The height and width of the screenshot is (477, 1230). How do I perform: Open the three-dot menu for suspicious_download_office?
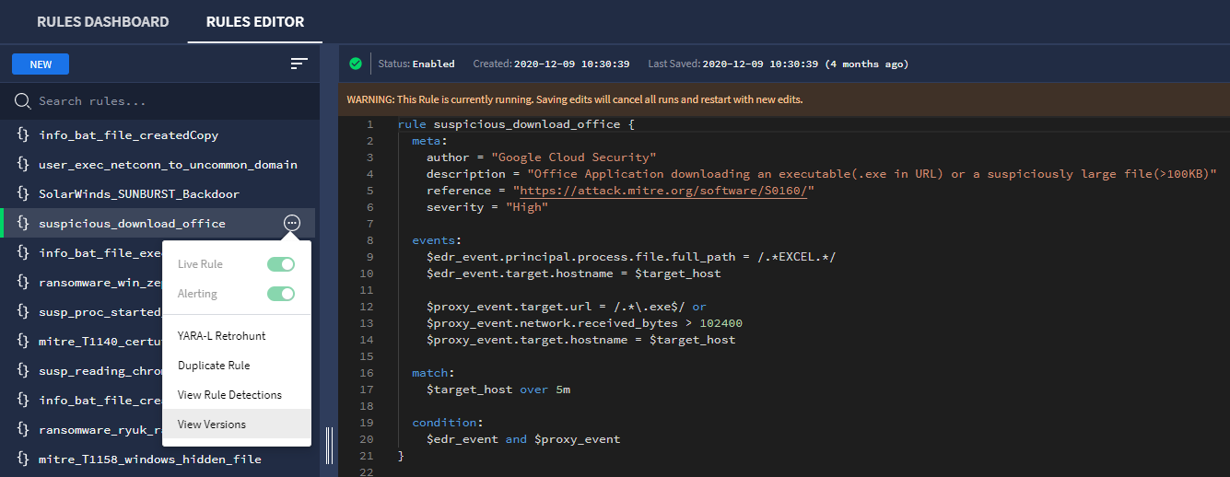click(292, 223)
